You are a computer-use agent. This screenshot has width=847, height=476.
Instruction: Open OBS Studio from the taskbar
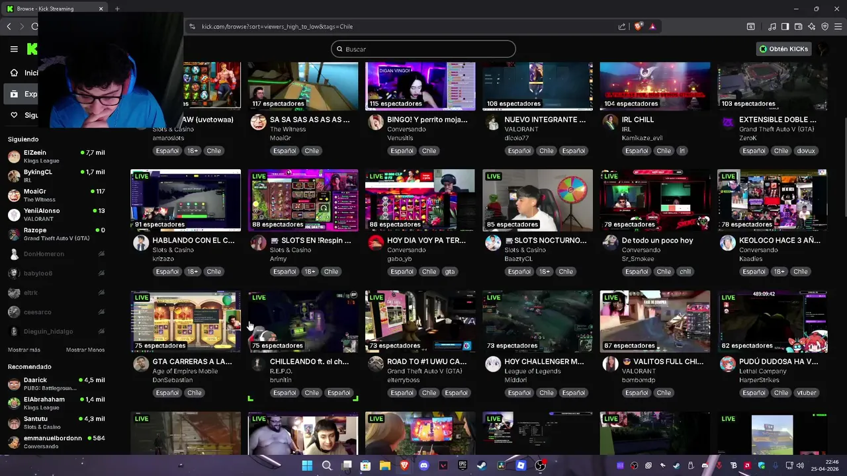pyautogui.click(x=540, y=465)
